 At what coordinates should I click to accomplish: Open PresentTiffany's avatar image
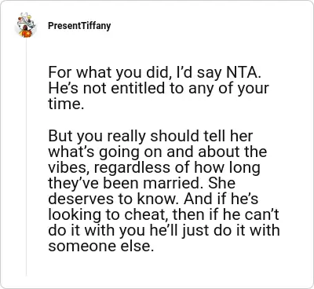click(26, 25)
